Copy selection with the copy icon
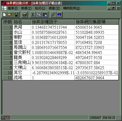 (x=39, y=14)
